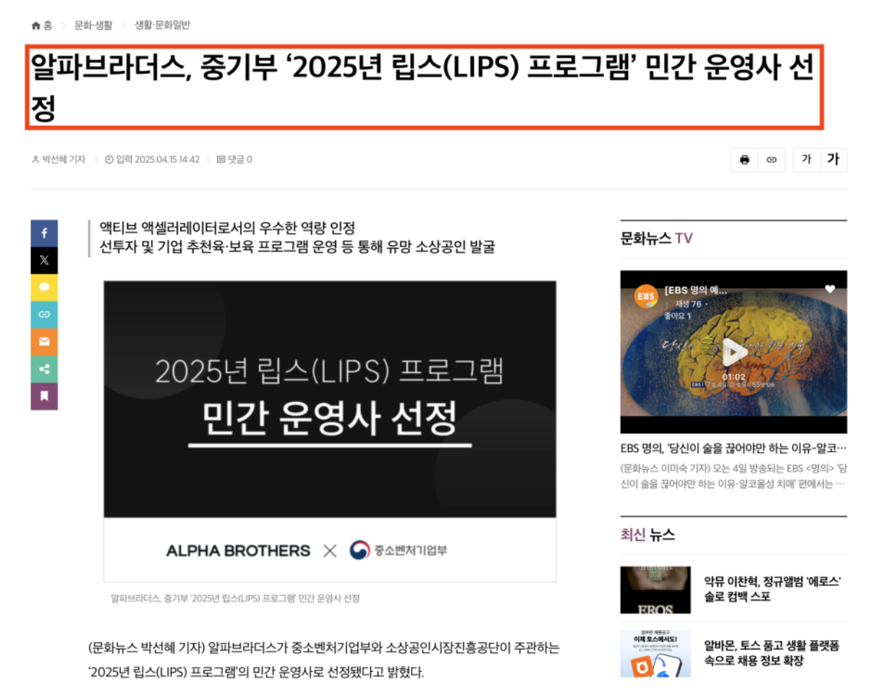Open more share options green icon
The width and height of the screenshot is (884, 690).
point(44,369)
